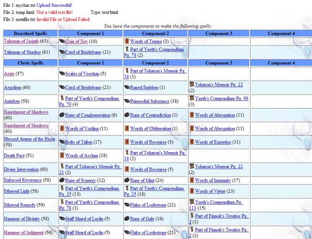Image resolution: width=312 pixels, height=239 pixels.
Task: Follow the Hammer of Judgment link
Action: pyautogui.click(x=22, y=232)
